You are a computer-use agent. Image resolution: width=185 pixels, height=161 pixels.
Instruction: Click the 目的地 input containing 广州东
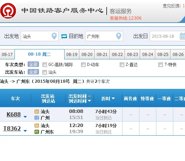pyautogui.click(x=104, y=36)
